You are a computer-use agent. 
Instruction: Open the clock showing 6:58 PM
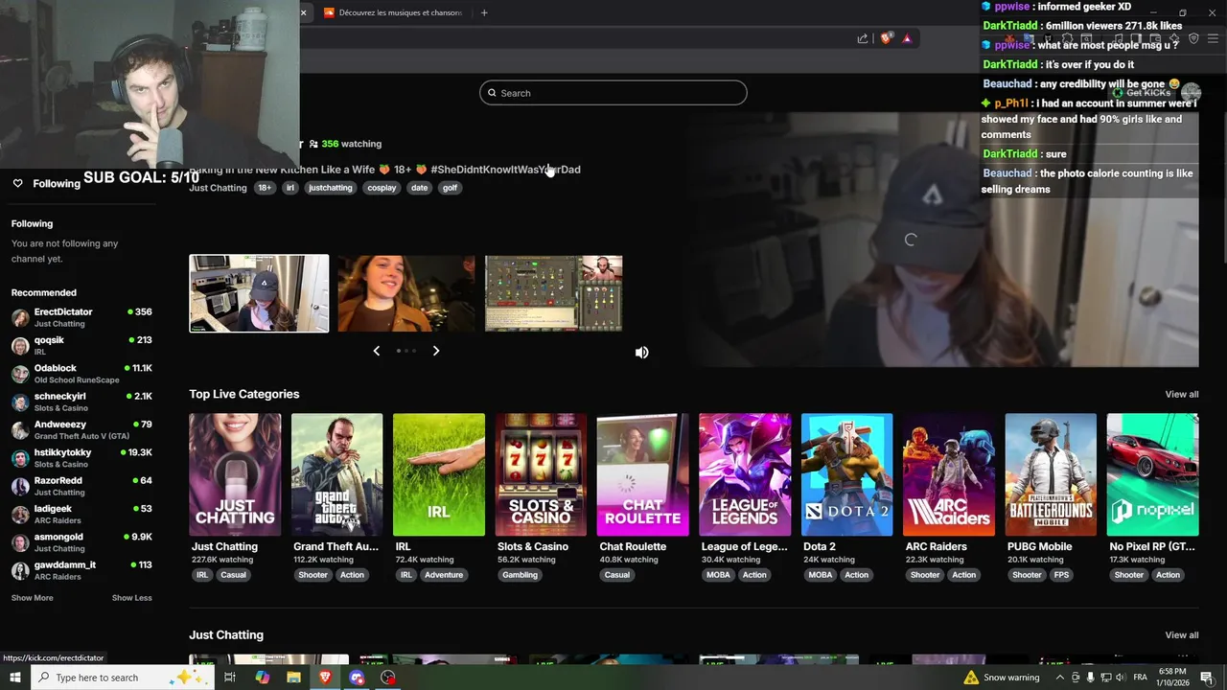tap(1171, 678)
